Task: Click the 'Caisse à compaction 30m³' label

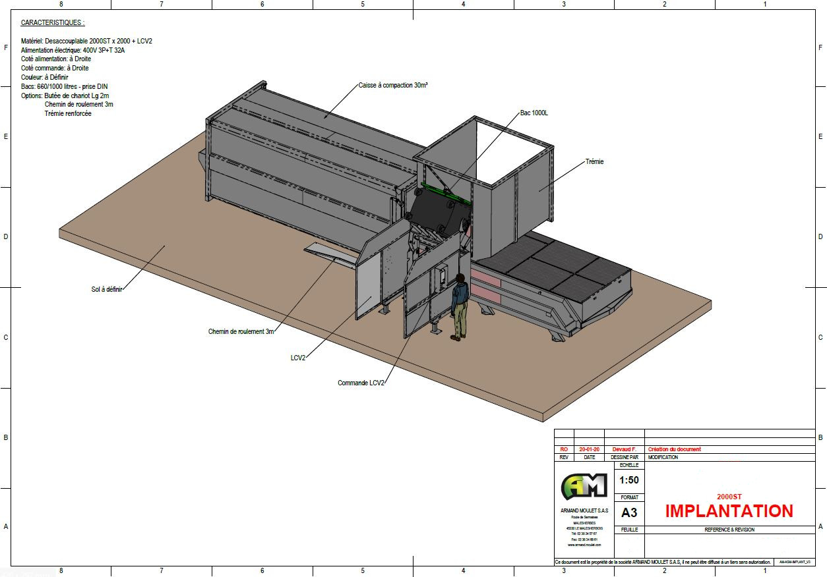Action: pos(393,86)
